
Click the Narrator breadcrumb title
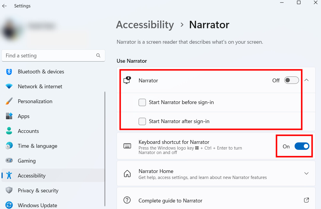pos(209,25)
